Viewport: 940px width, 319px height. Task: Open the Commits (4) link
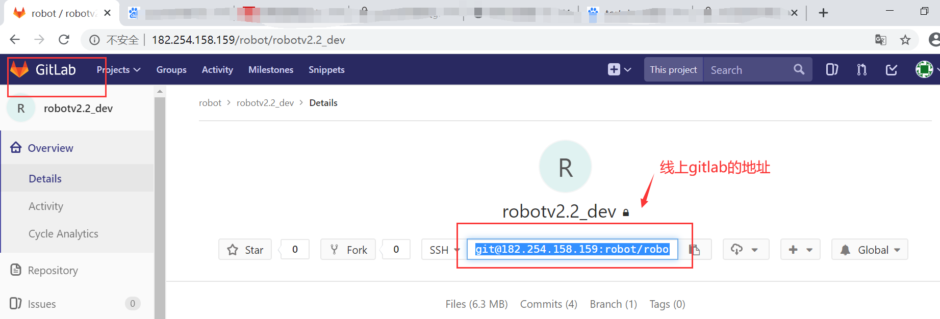(x=548, y=304)
